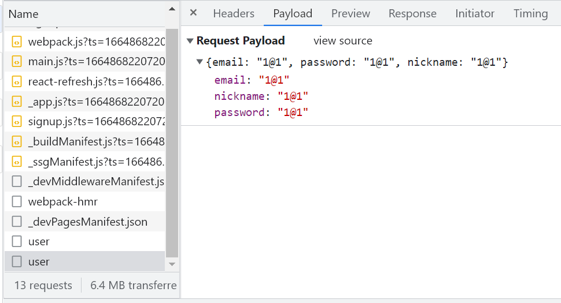Open the Preview tab

(x=350, y=13)
